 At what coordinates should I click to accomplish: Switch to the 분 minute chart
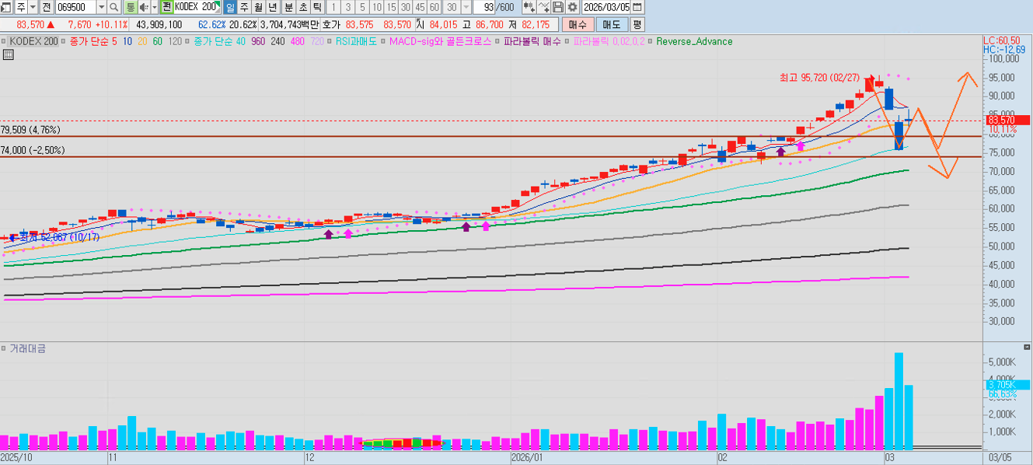point(288,7)
